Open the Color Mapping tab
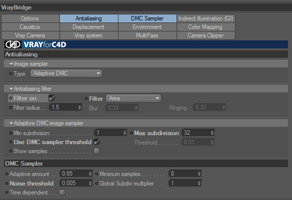Viewport: 292px width, 200px height. click(206, 27)
